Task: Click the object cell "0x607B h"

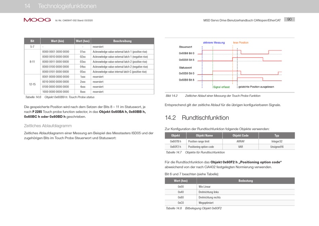Action: pos(176,142)
